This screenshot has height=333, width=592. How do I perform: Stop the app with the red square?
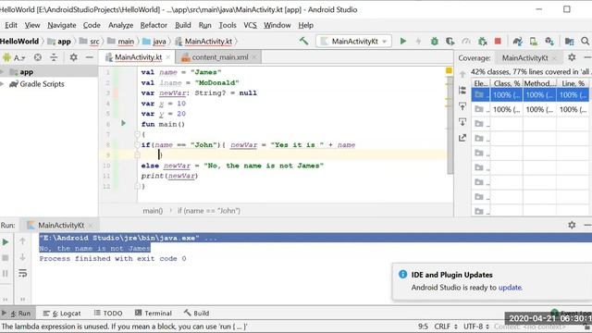click(x=498, y=41)
